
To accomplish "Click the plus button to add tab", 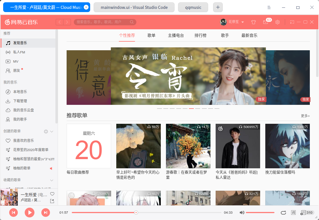I will 218,7.
